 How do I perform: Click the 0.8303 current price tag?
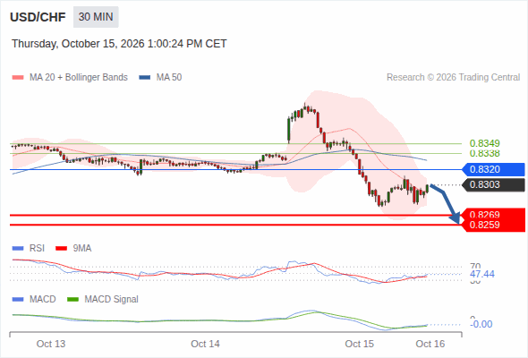pyautogui.click(x=493, y=185)
